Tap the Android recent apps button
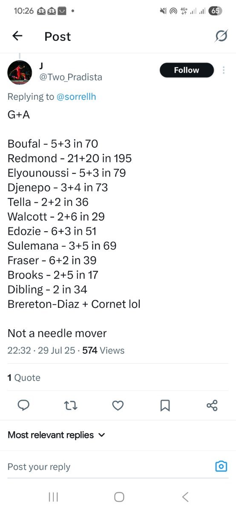 coord(53,497)
